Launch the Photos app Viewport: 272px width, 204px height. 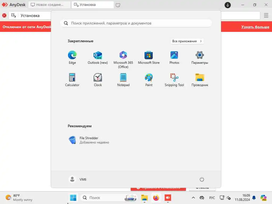click(174, 58)
